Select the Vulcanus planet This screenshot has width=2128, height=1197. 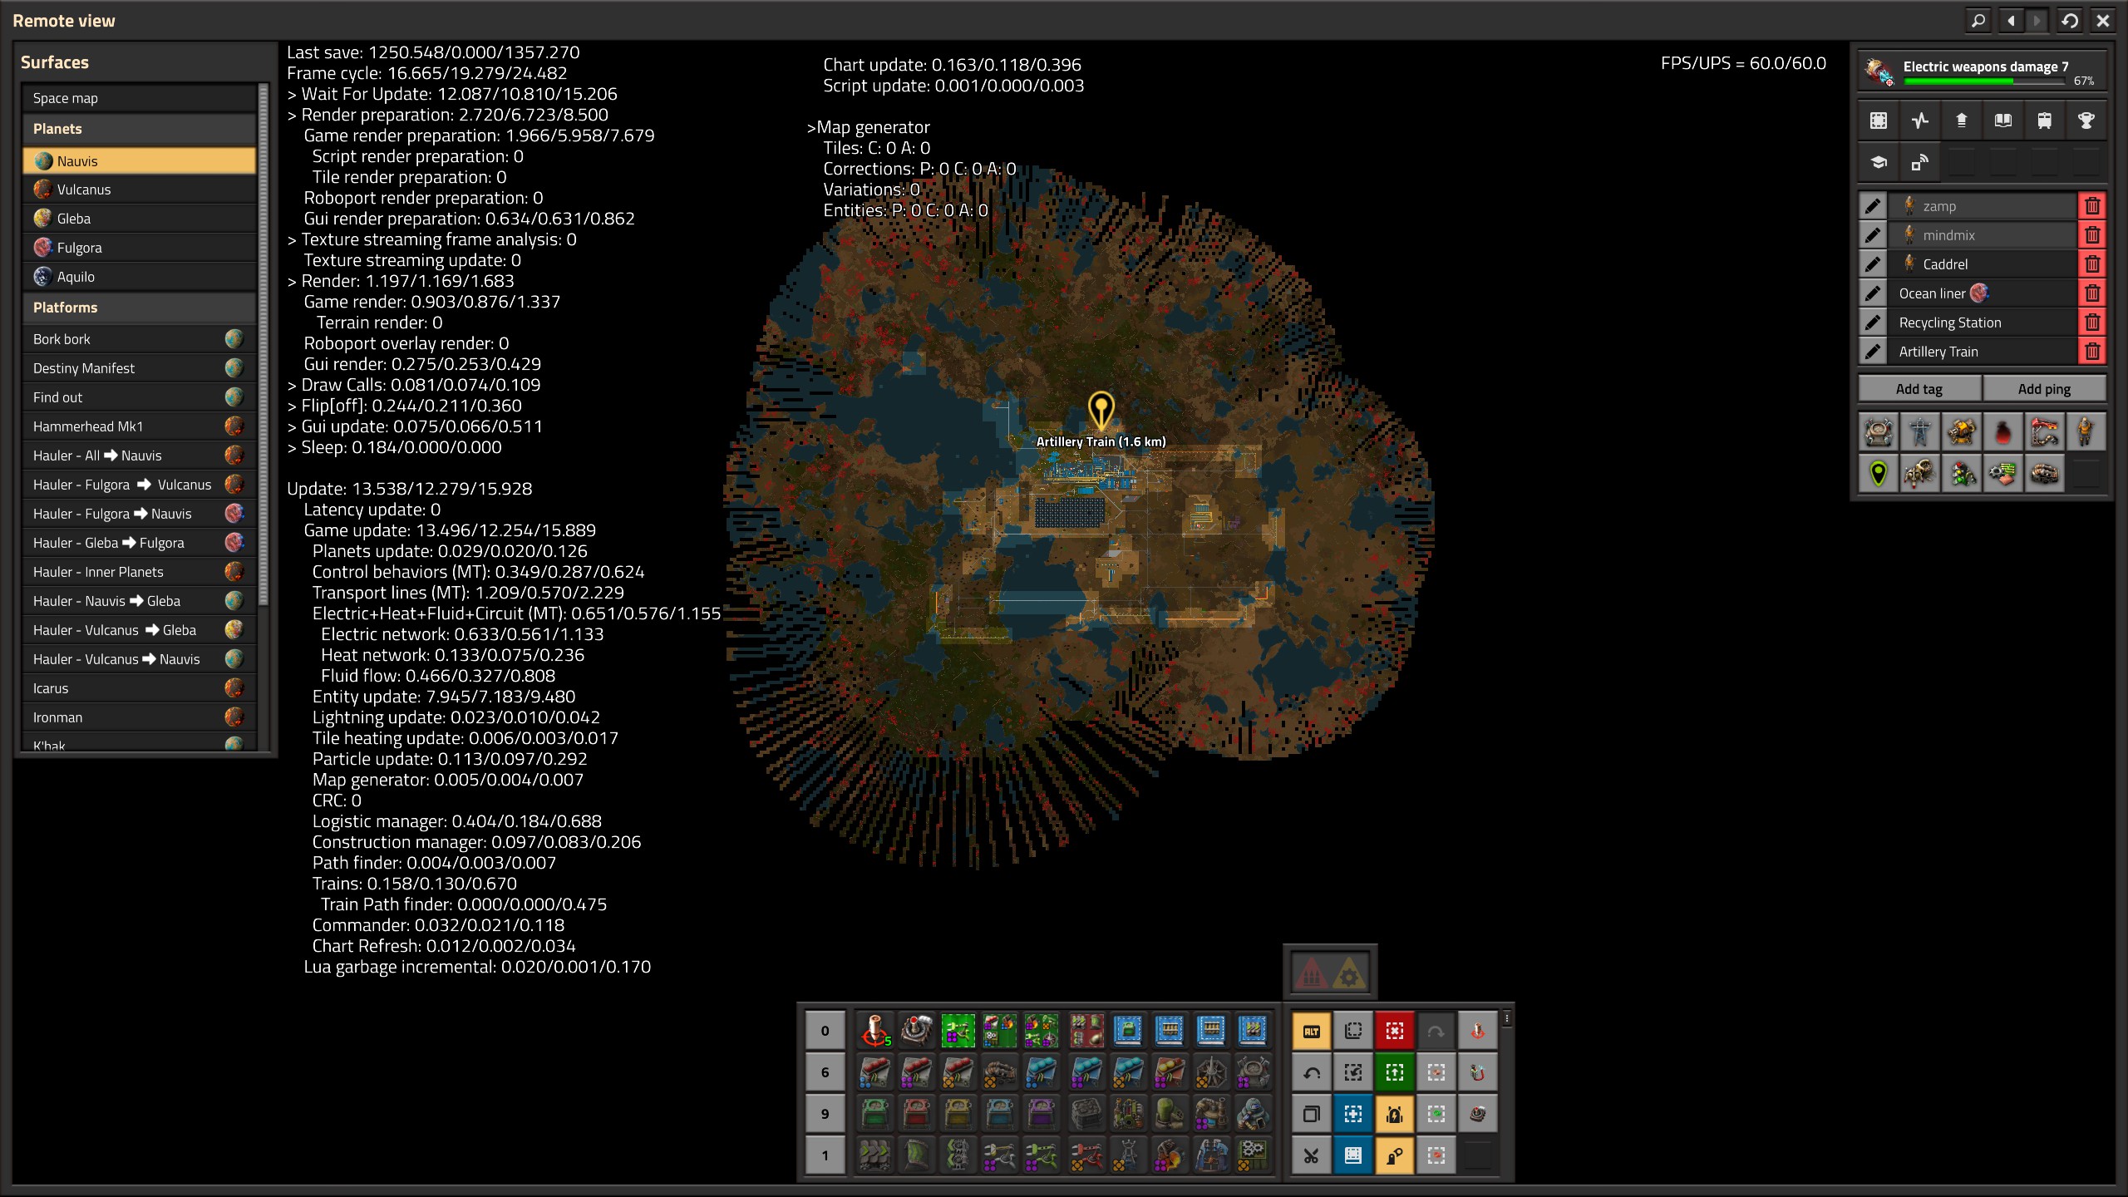tap(140, 190)
